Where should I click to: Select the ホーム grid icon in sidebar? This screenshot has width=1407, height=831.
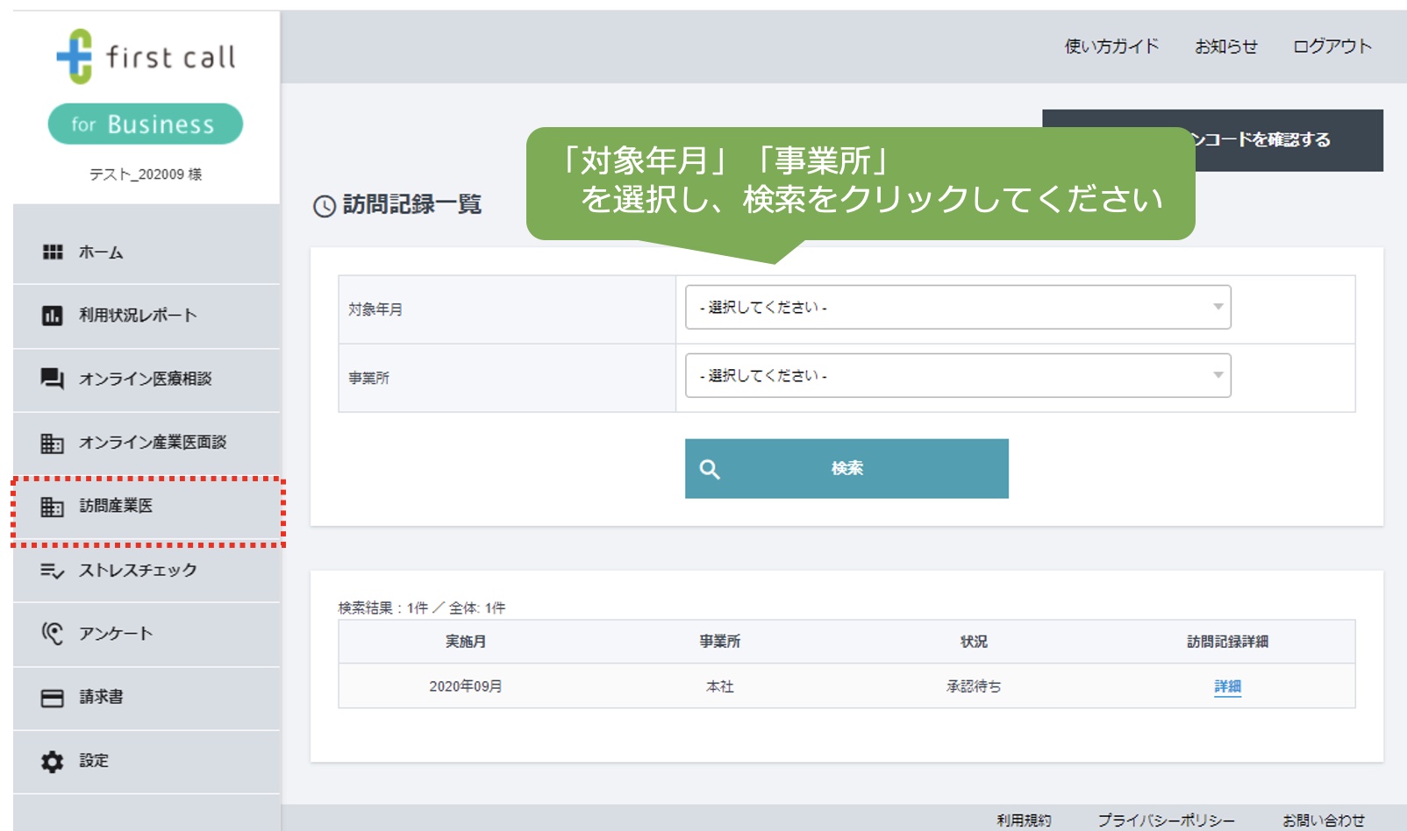coord(53,252)
